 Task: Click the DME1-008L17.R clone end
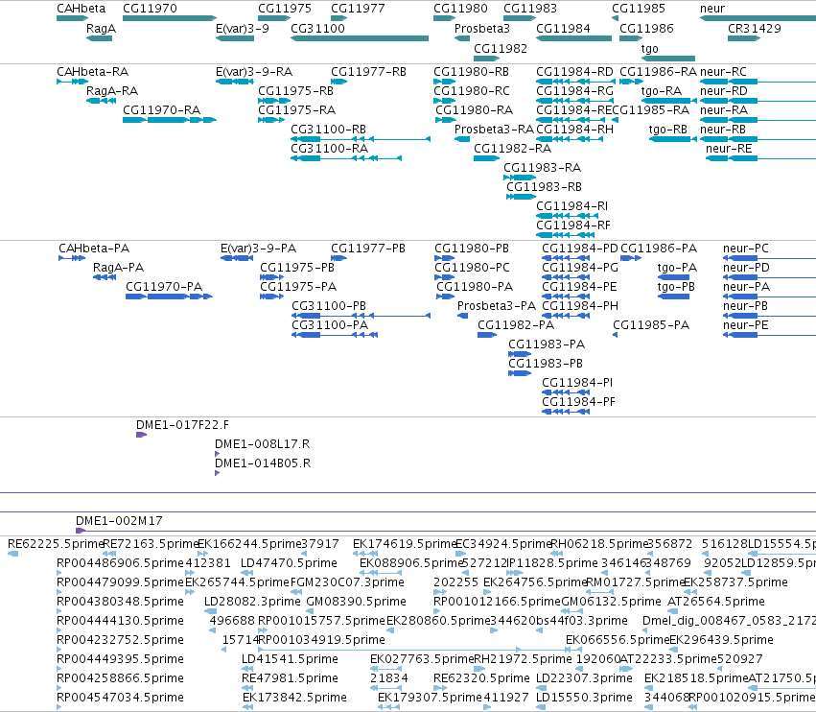(x=217, y=454)
